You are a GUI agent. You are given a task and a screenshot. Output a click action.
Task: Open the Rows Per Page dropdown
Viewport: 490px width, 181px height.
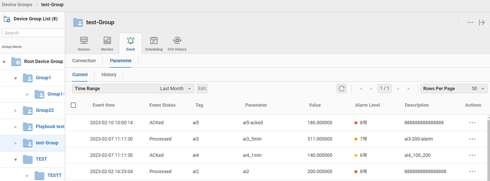454,88
